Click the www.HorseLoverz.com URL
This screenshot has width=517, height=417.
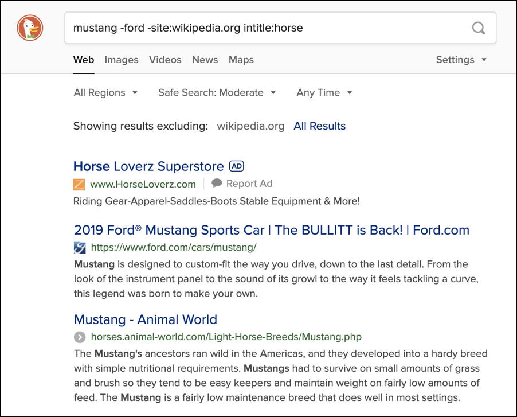click(x=143, y=184)
